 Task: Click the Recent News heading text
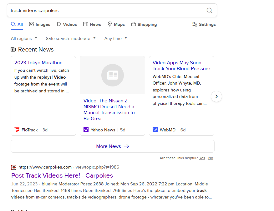tap(36, 49)
